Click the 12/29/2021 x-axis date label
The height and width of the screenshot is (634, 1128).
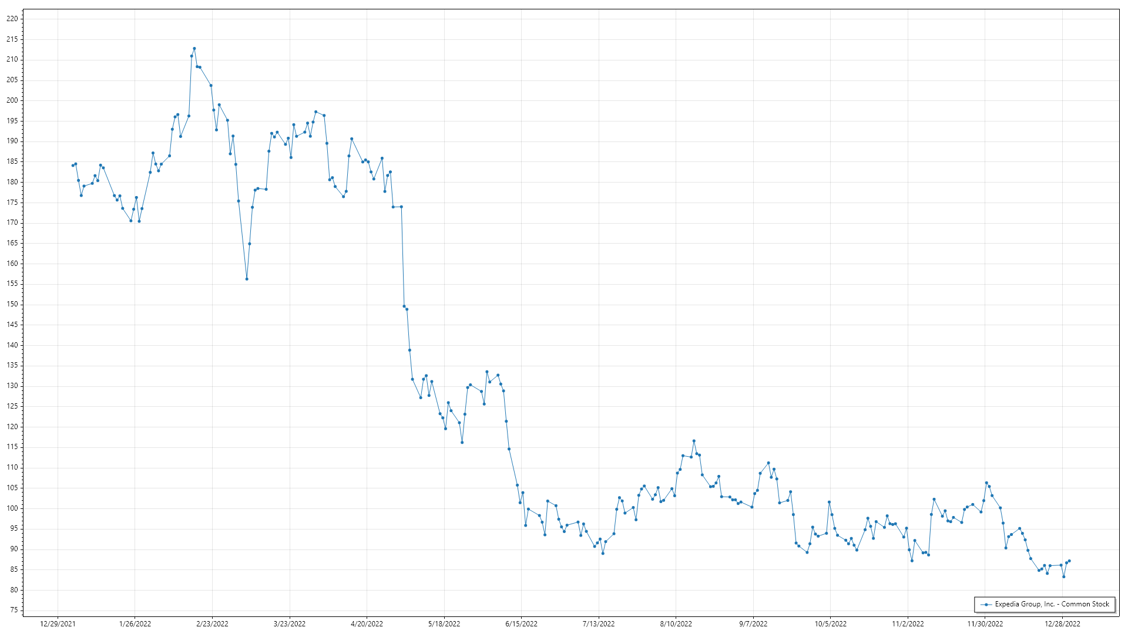coord(58,624)
